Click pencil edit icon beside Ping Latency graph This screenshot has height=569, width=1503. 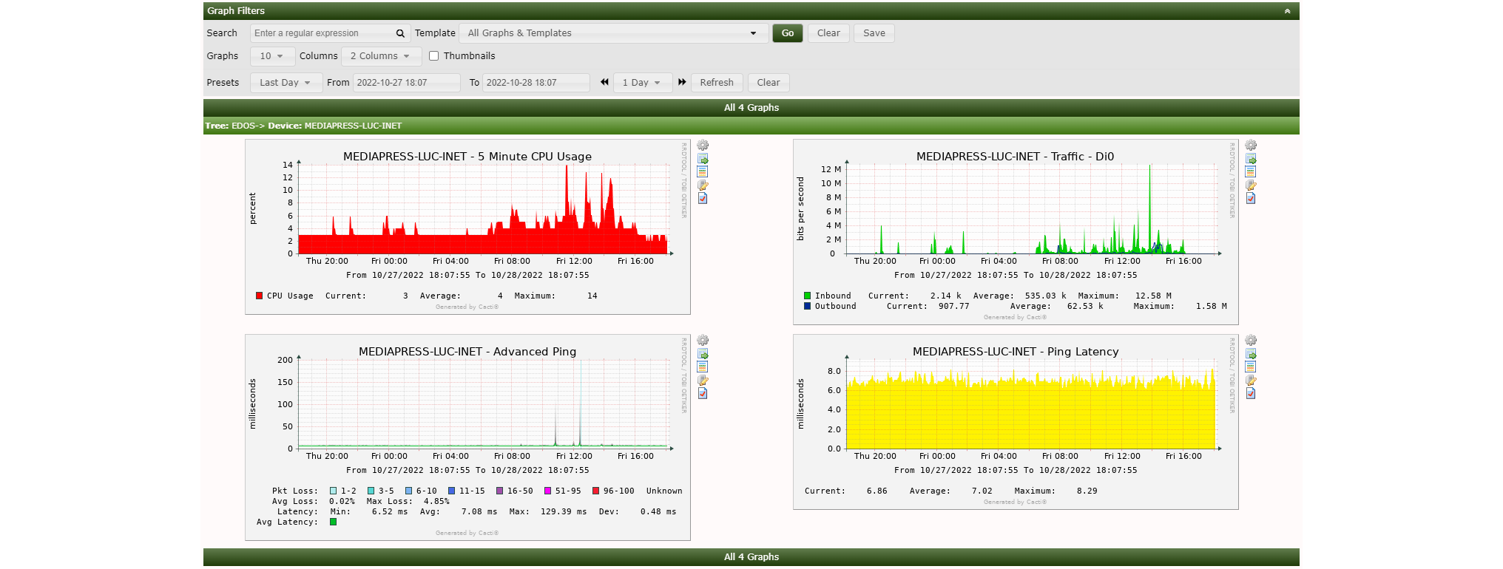tap(1251, 380)
